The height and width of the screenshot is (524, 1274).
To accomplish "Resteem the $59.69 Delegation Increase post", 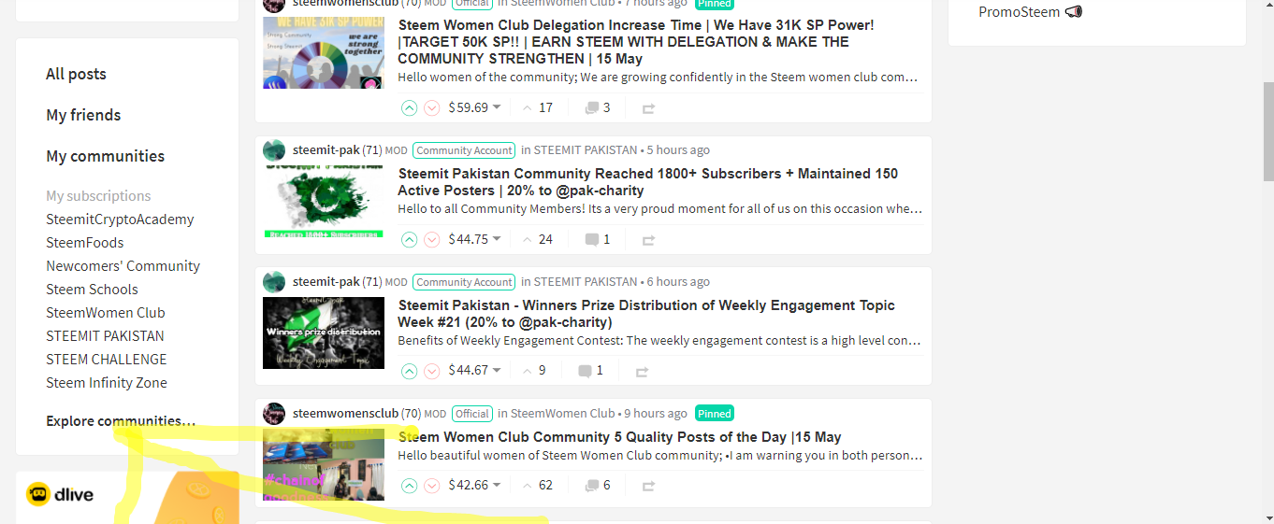I will point(648,108).
